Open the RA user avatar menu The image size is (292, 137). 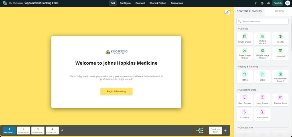pos(287,3)
